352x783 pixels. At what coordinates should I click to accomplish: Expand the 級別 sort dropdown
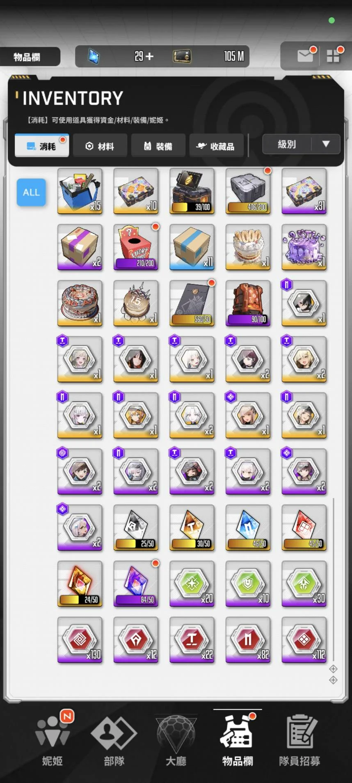coord(301,144)
